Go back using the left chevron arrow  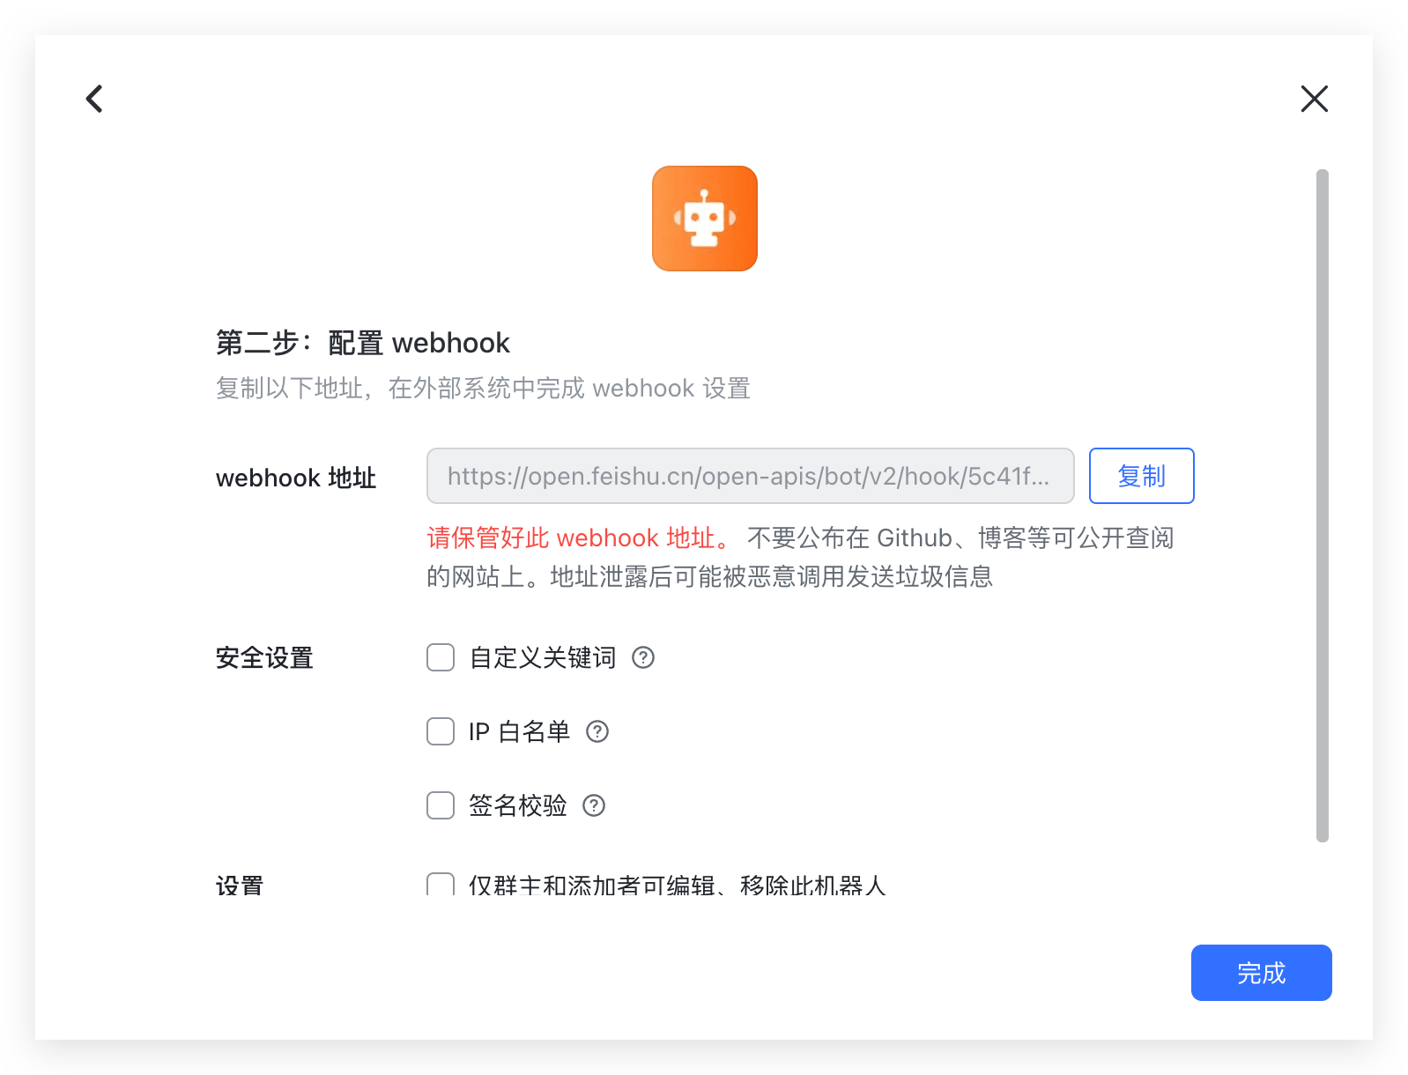click(94, 99)
